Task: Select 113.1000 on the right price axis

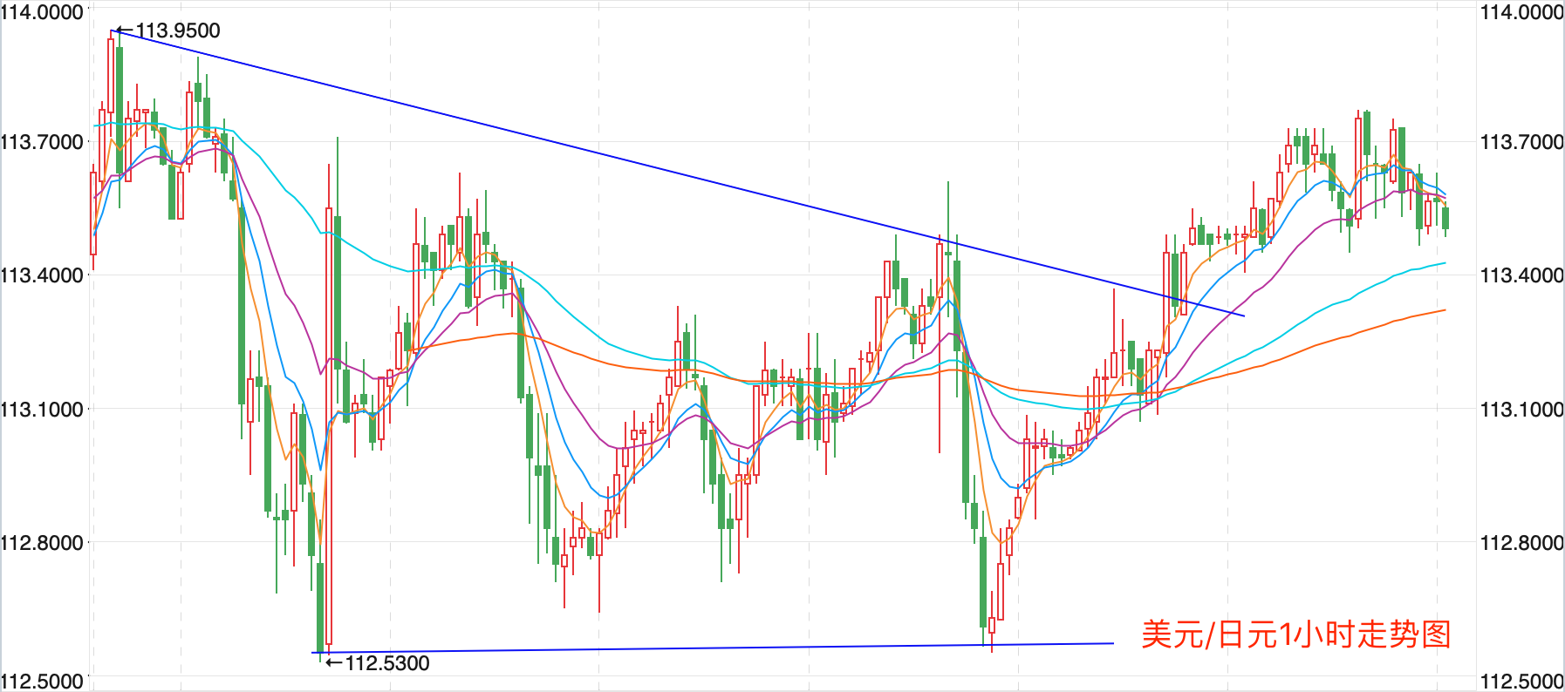Action: [x=1522, y=409]
